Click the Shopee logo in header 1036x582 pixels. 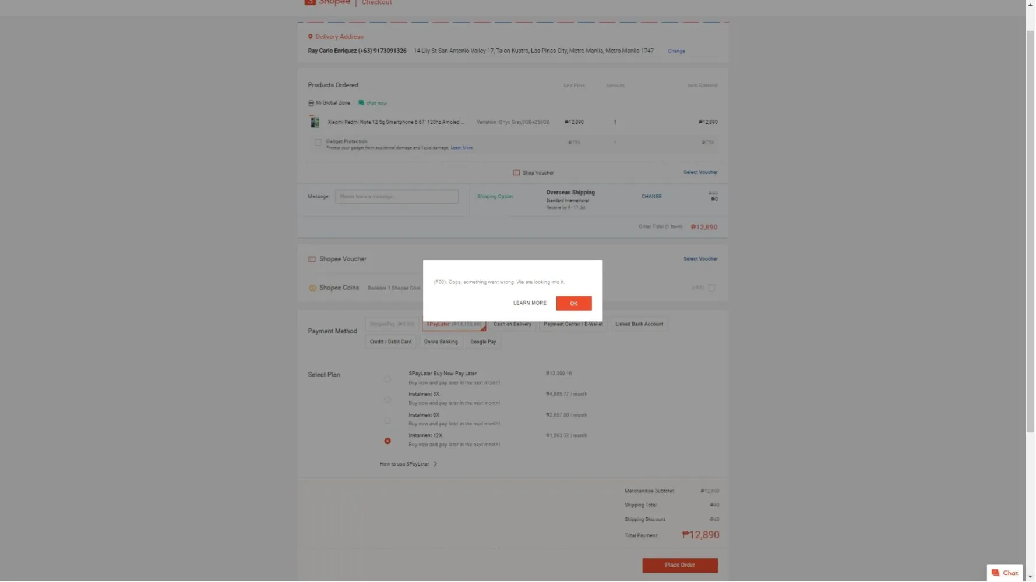click(327, 2)
